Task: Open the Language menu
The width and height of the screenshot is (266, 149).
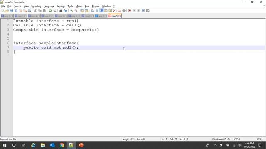Action: (49, 7)
